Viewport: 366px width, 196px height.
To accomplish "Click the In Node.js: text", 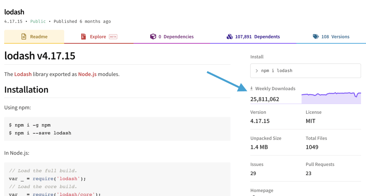I will tap(17, 153).
